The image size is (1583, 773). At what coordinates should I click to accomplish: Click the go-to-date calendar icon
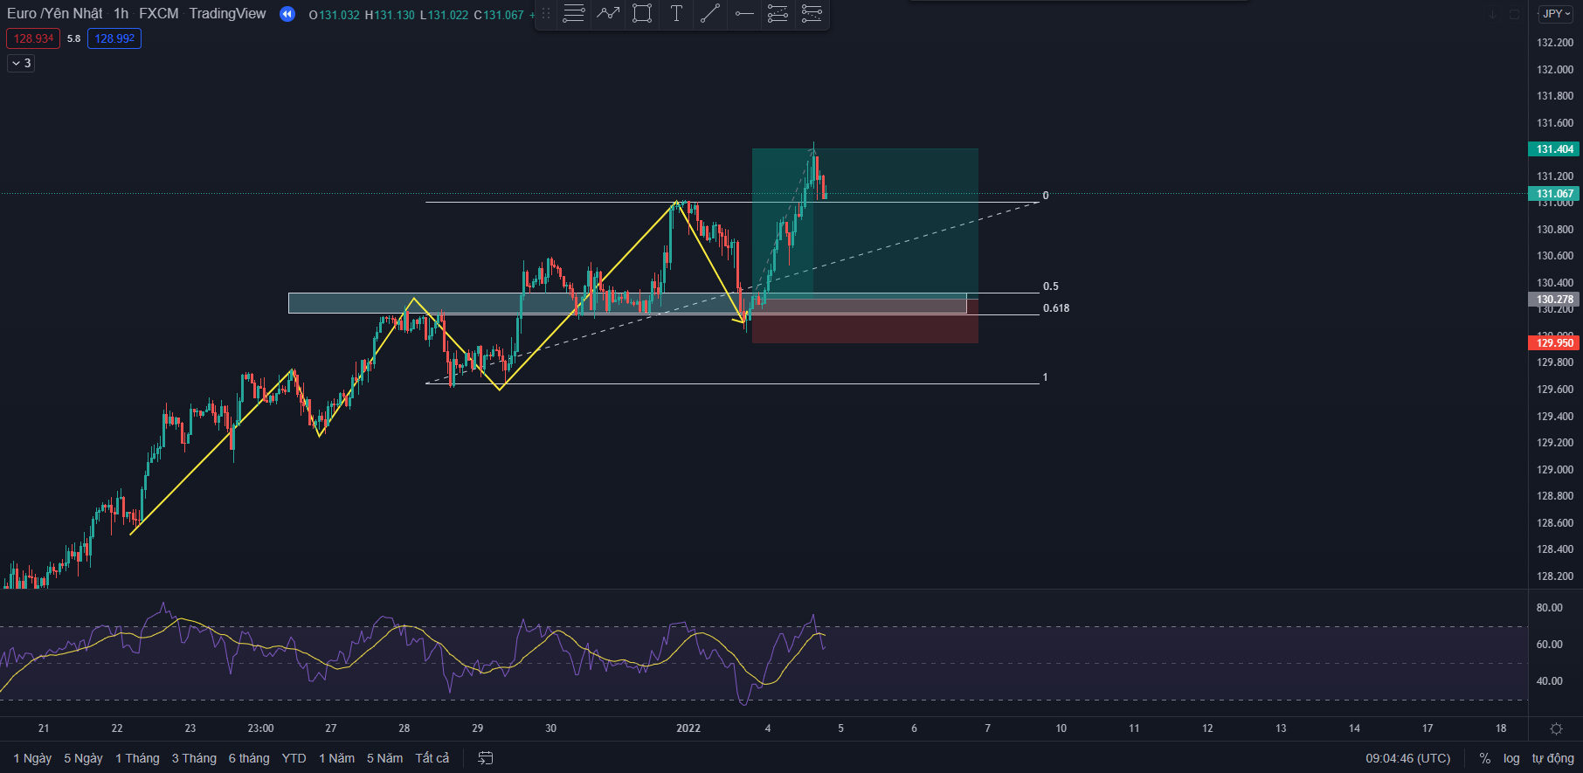click(x=486, y=758)
